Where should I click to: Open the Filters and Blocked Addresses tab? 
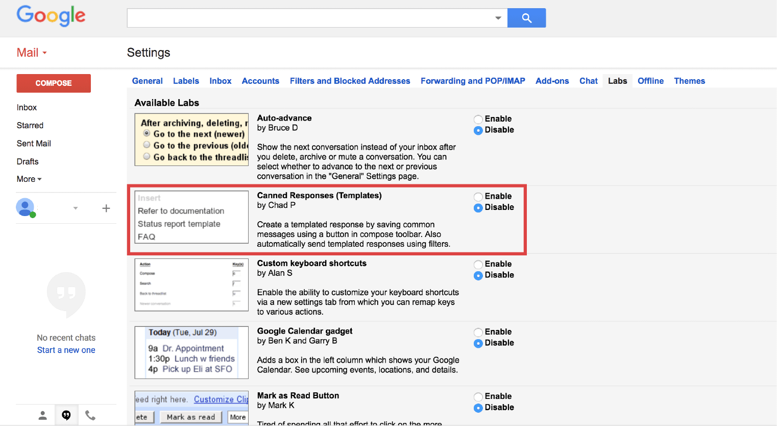point(350,81)
